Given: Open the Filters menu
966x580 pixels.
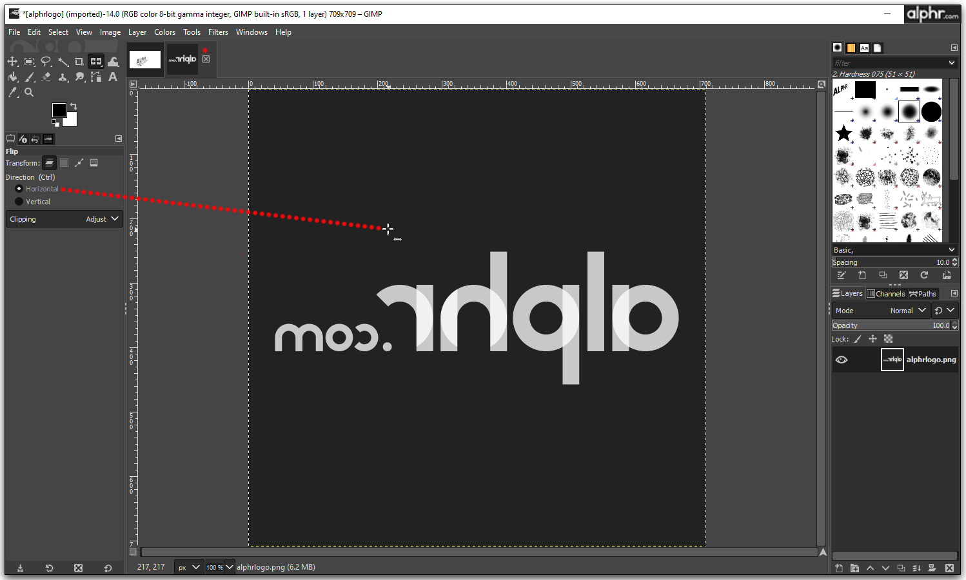Looking at the screenshot, I should [x=218, y=32].
